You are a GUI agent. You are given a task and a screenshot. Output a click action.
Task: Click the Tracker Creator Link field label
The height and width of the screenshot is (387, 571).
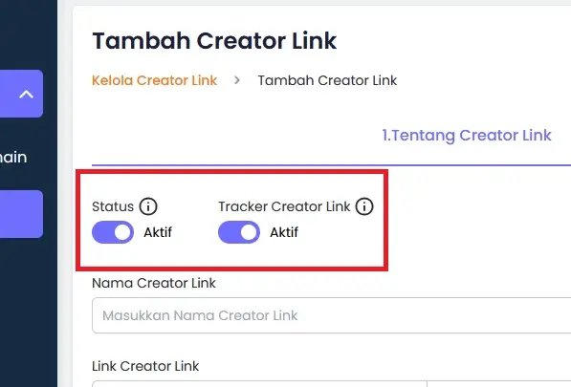point(284,206)
